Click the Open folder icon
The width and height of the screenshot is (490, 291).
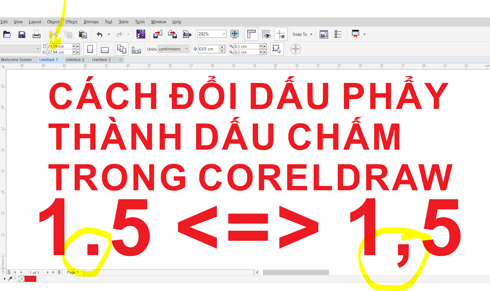[x=7, y=34]
